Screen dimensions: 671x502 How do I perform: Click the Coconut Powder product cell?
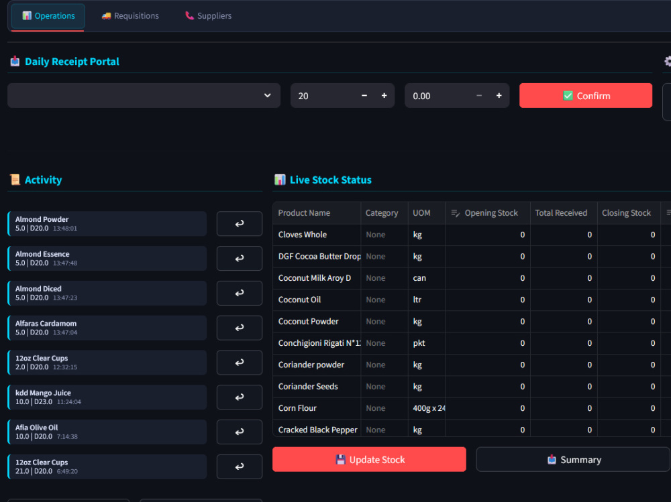(317, 321)
